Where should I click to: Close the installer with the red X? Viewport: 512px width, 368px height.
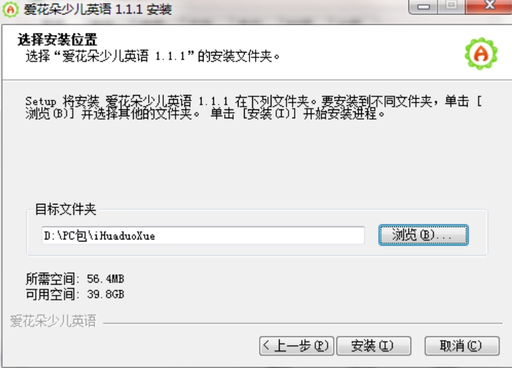coord(489,6)
